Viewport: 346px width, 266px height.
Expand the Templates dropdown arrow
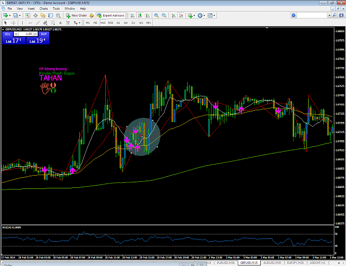214,16
